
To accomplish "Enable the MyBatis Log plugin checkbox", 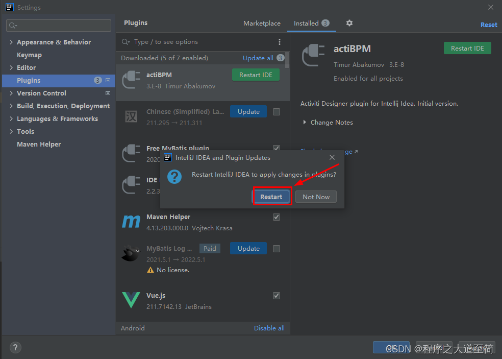I will [x=277, y=249].
